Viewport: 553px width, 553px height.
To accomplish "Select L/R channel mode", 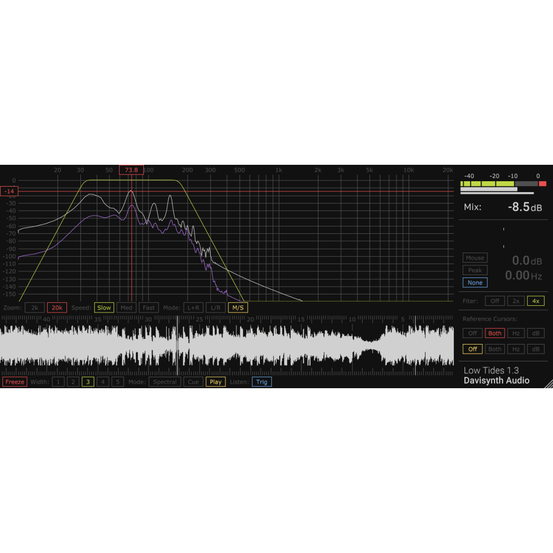I will (215, 307).
